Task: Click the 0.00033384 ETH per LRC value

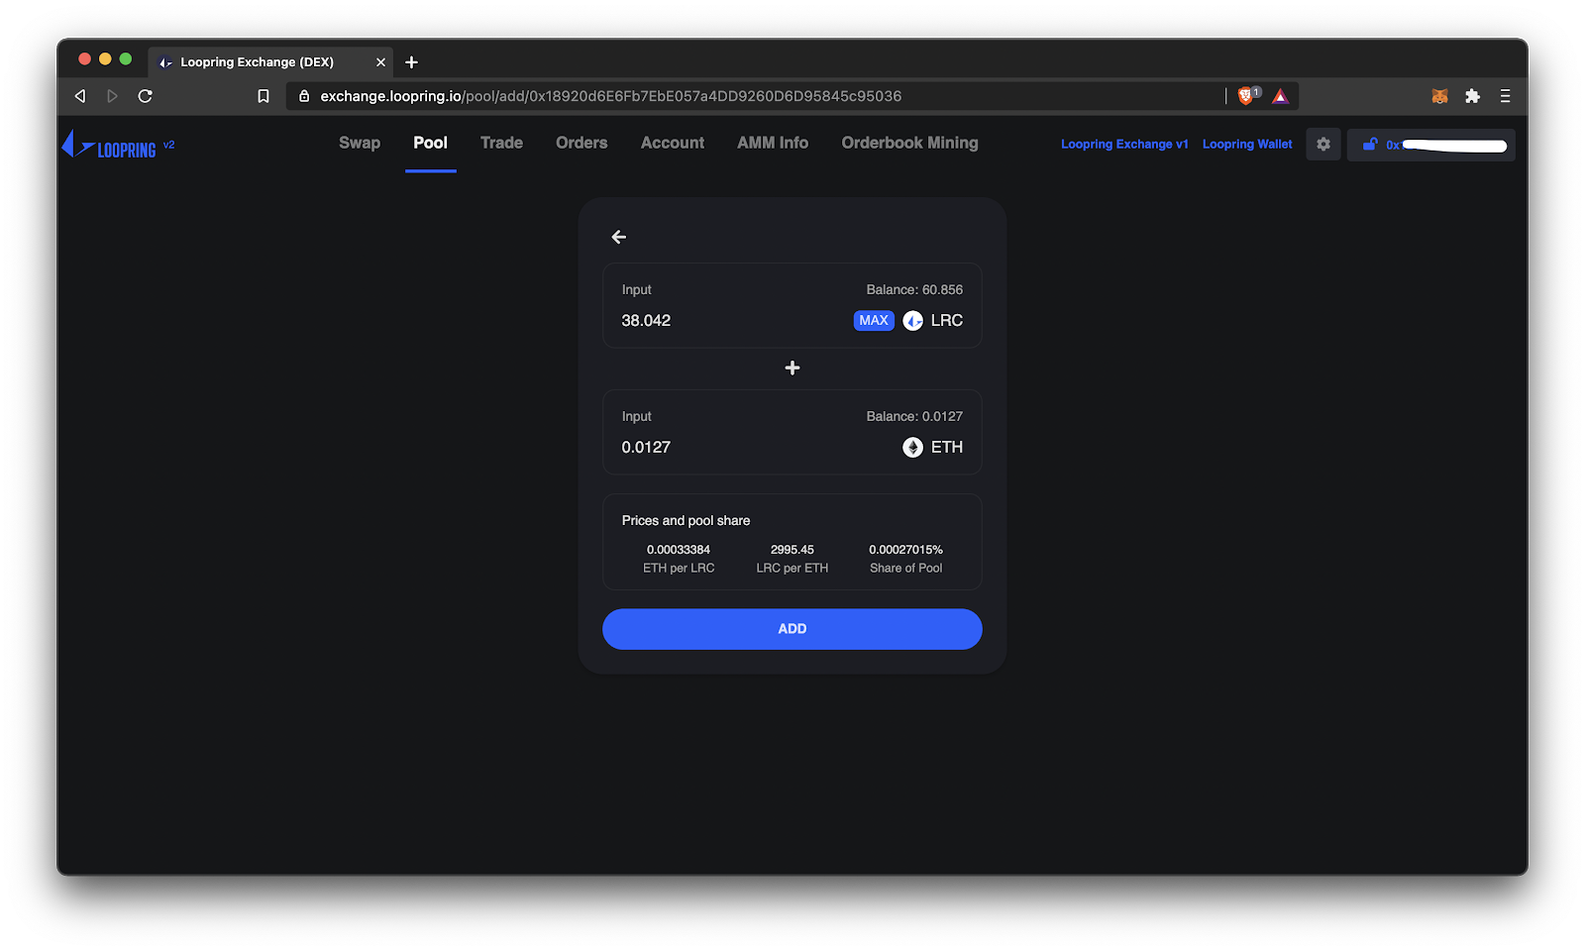Action: pos(679,550)
